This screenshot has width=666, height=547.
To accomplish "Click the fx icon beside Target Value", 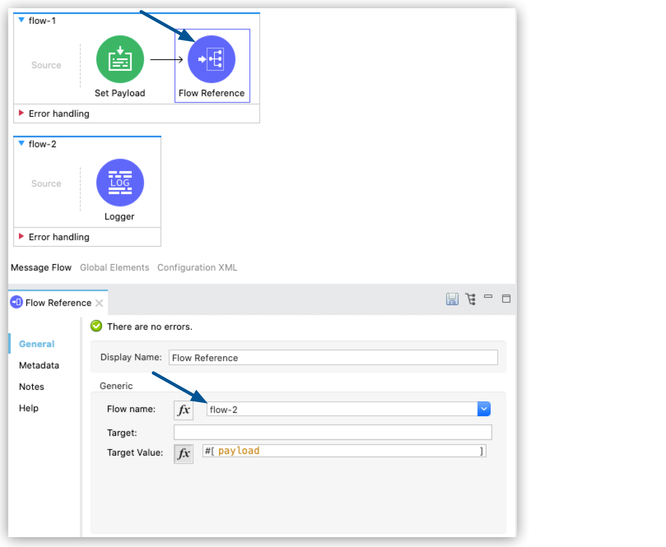I will pos(184,453).
